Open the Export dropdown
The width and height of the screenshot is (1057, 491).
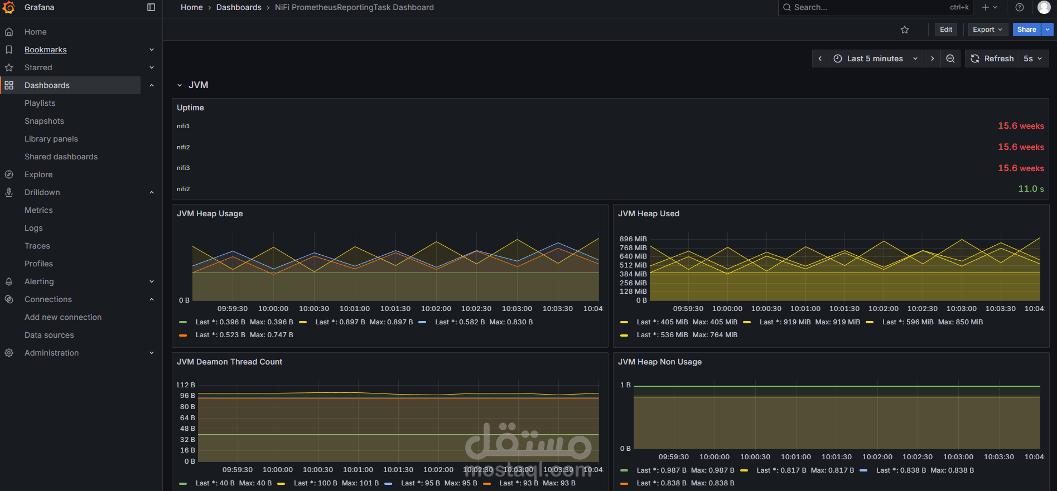(987, 30)
